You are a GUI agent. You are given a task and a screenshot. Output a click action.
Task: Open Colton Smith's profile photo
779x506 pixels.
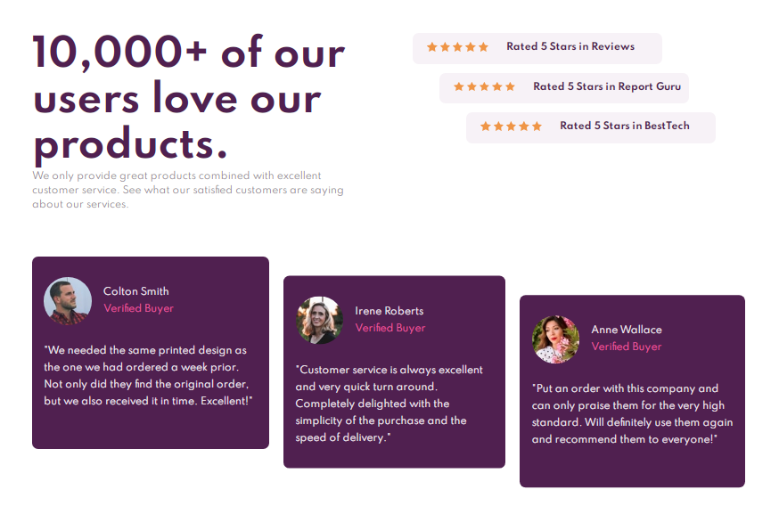[x=68, y=301]
